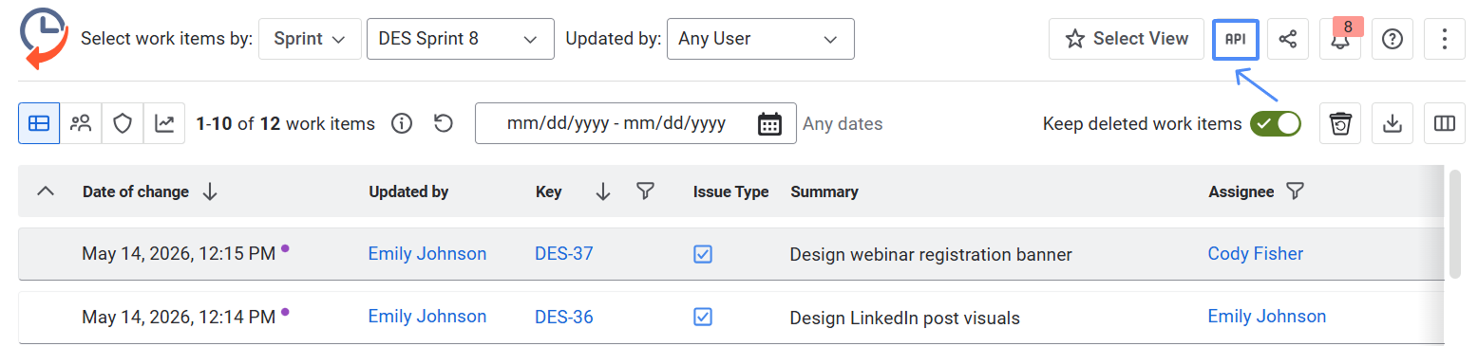Click Design LinkedIn post visuals summary
The width and height of the screenshot is (1478, 346).
coord(905,318)
